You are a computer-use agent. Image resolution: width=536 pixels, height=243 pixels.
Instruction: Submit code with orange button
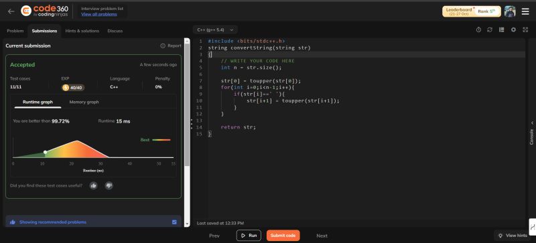click(283, 236)
